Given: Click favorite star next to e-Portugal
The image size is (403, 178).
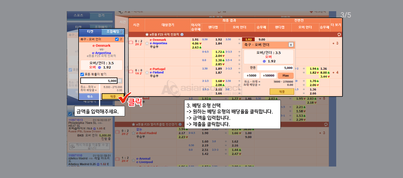Looking at the screenshot, I should pos(147,72).
